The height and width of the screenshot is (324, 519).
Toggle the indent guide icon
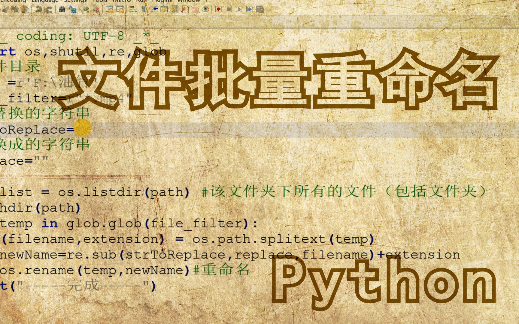154,10
